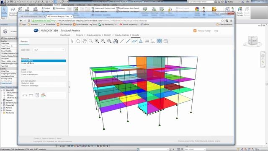The height and width of the screenshot is (151, 268).
Task: Click Model 1 breadcrumb link
Action: pos(108,35)
